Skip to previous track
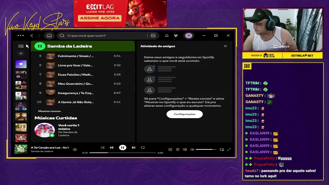This screenshot has width=329, height=185. [x=112, y=147]
